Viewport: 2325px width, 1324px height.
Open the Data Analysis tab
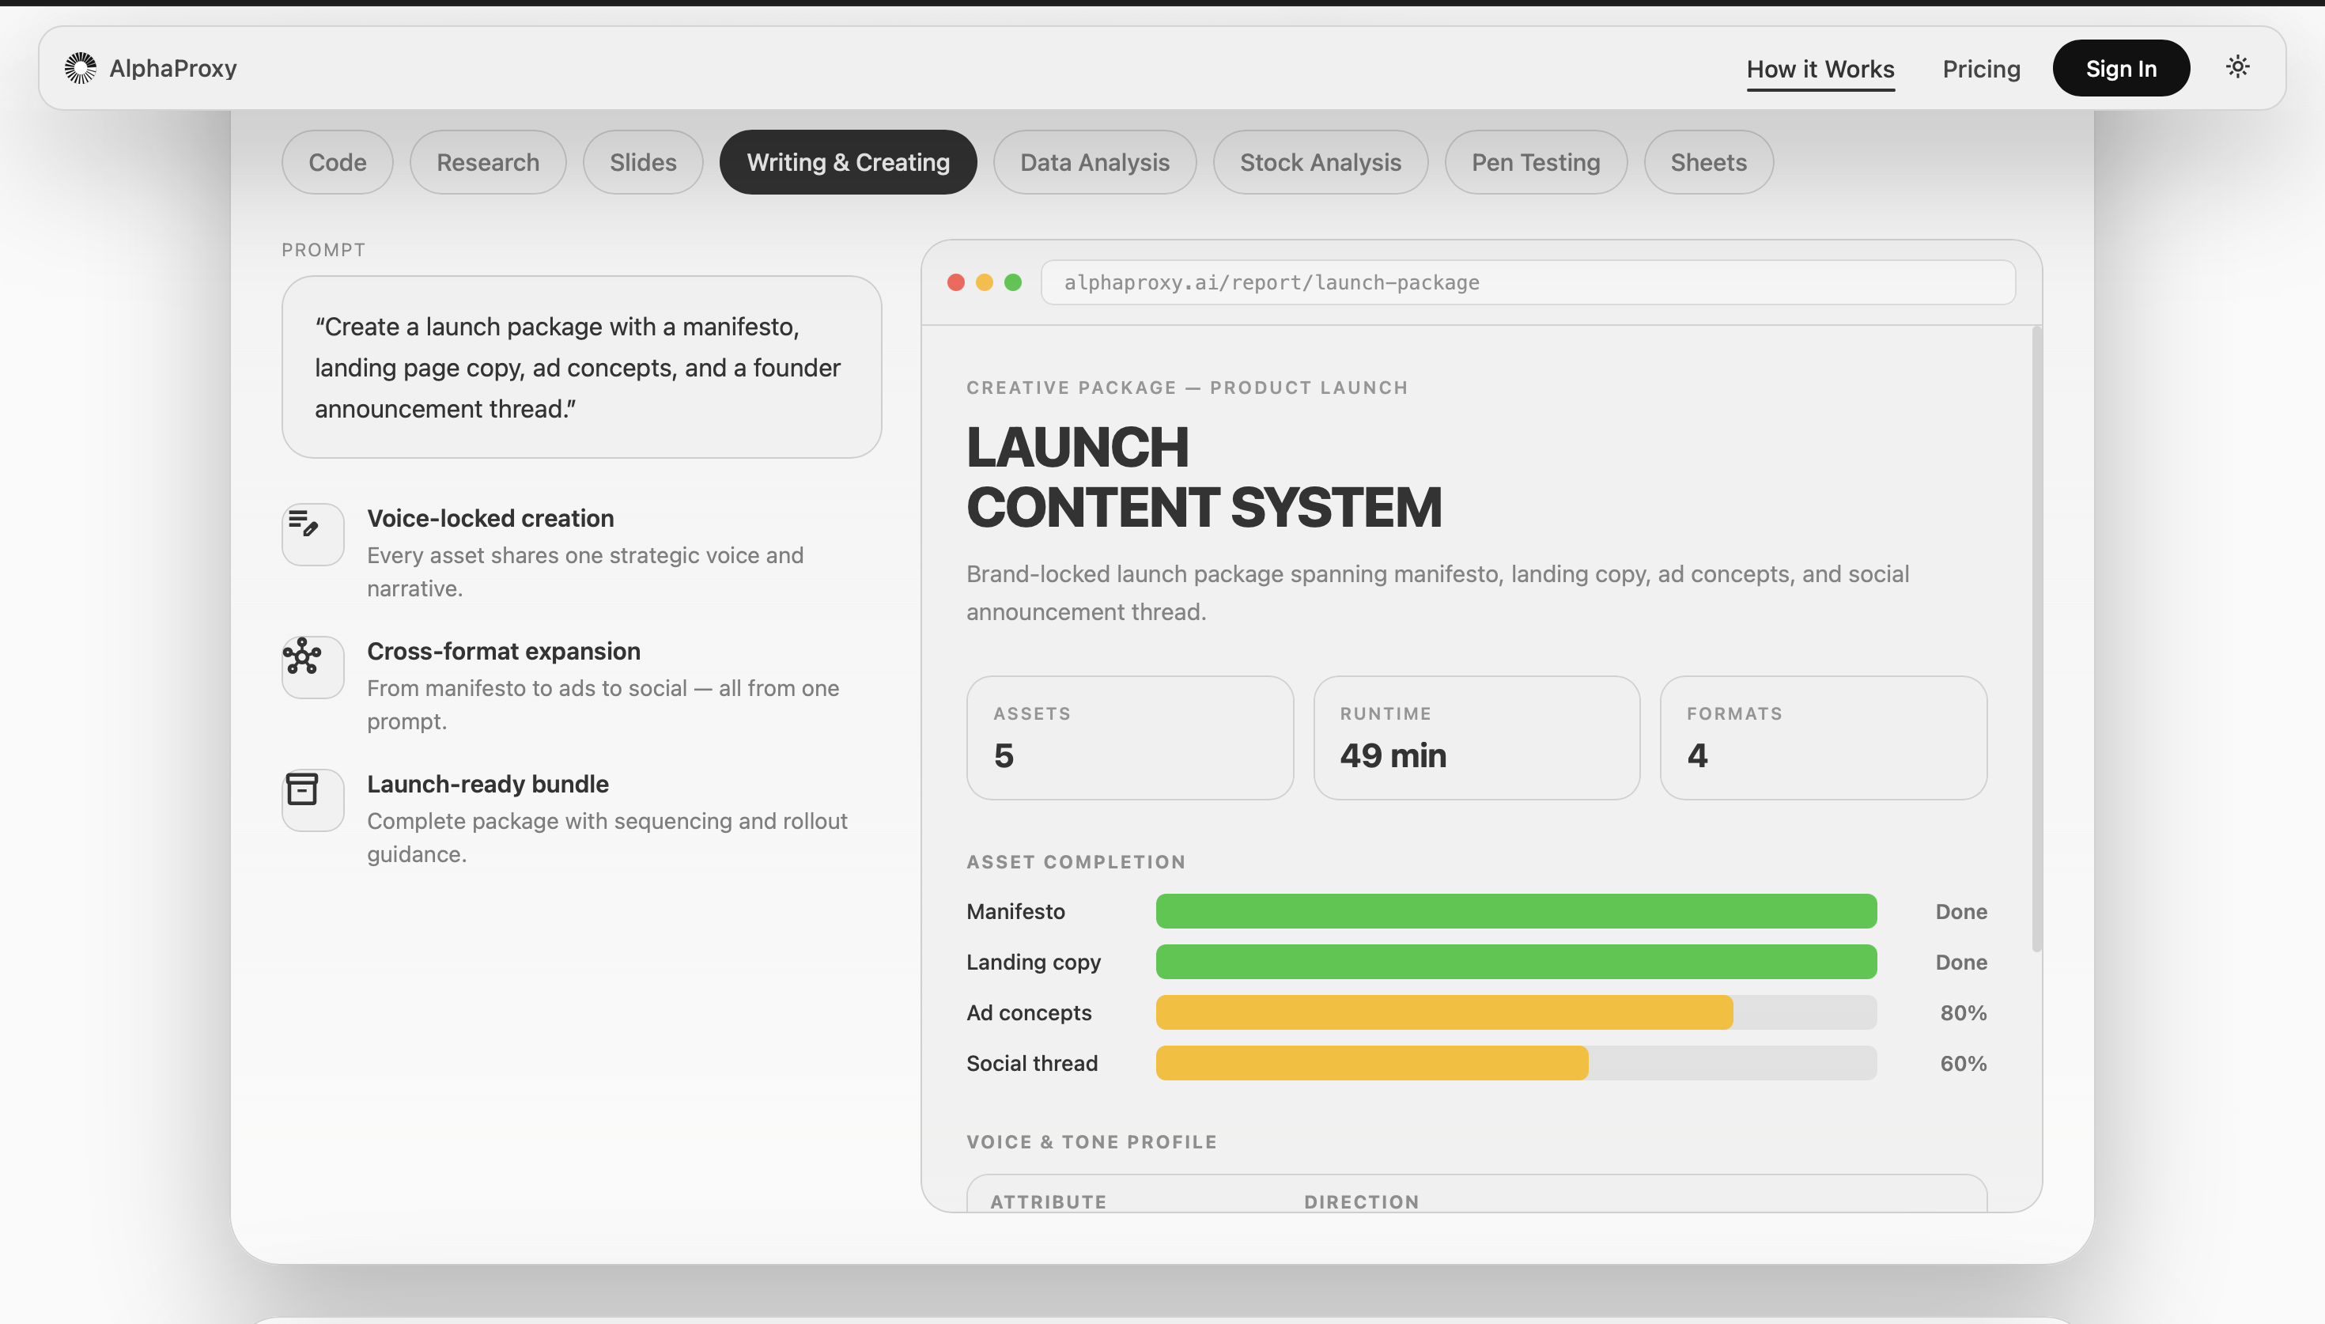click(x=1094, y=162)
